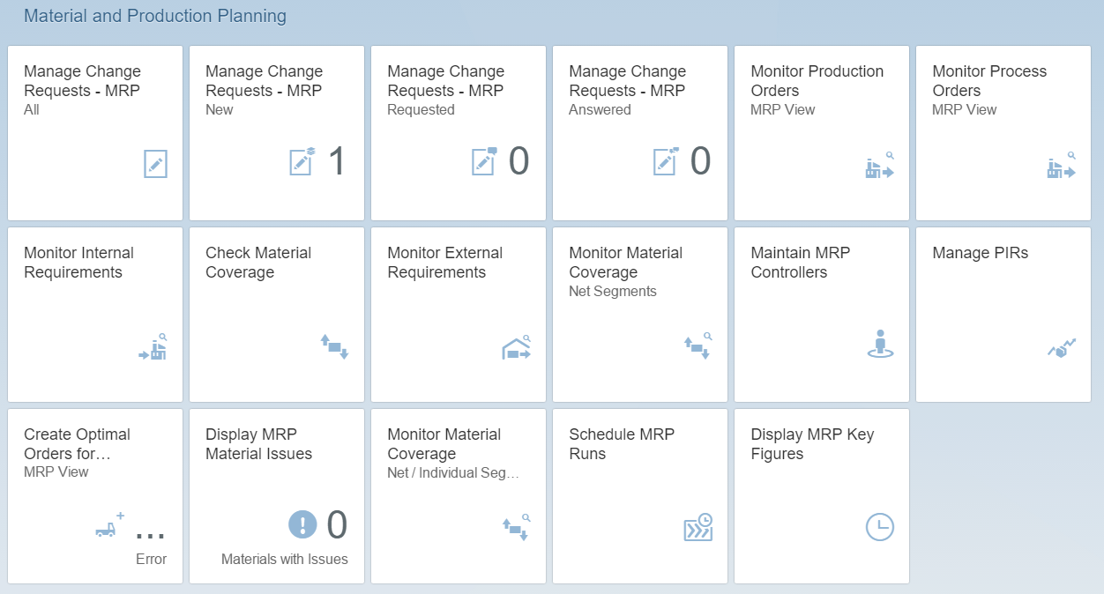Select the Material and Production Planning group header
Screen dimensions: 1104x594
click(155, 16)
